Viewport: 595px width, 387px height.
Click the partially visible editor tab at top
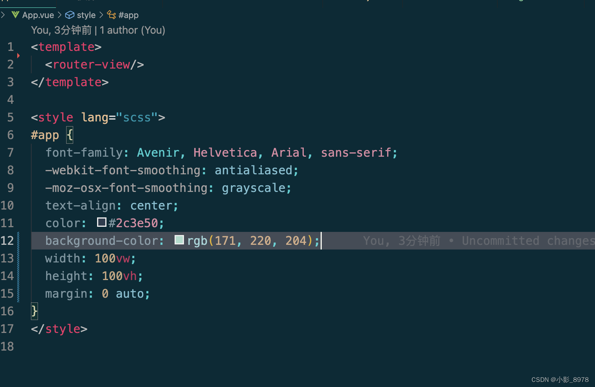27,3
